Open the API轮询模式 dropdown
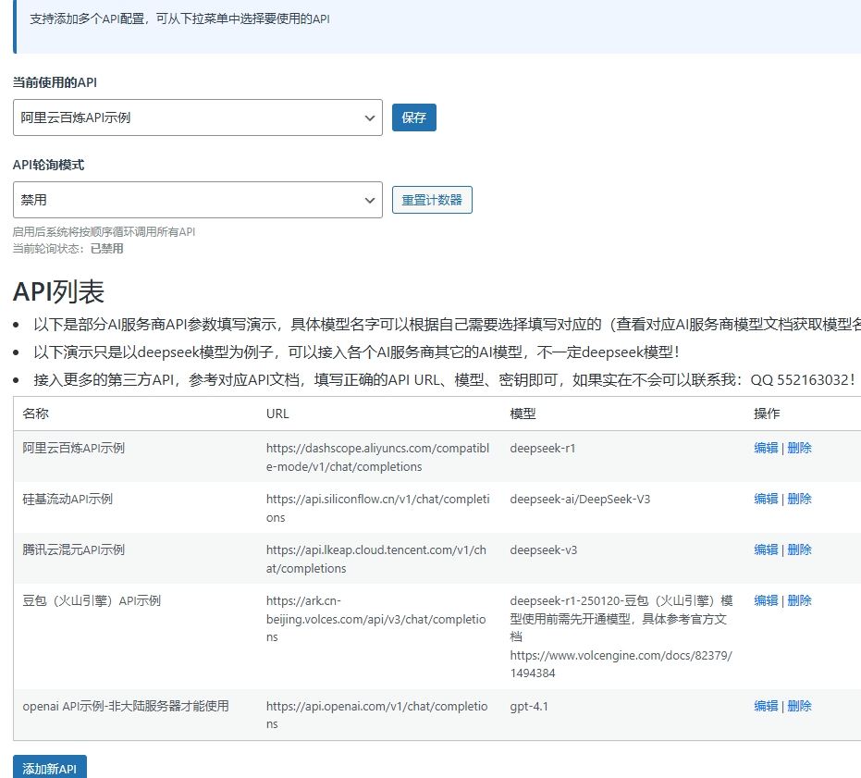The image size is (861, 778). (x=198, y=200)
